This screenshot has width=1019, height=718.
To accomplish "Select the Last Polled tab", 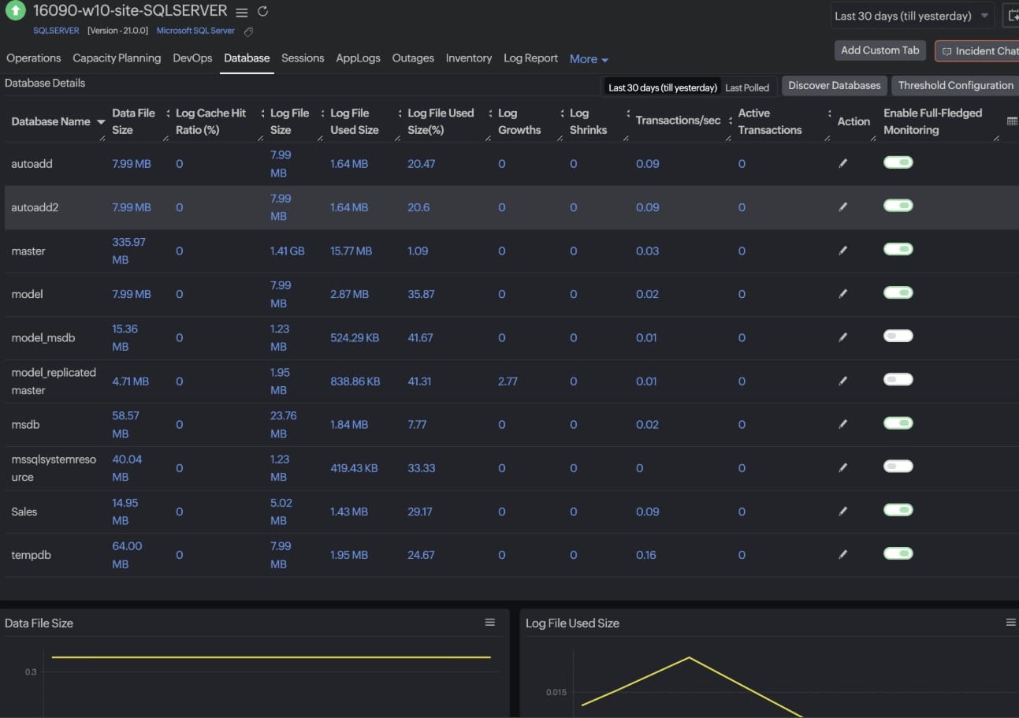I will pyautogui.click(x=747, y=87).
